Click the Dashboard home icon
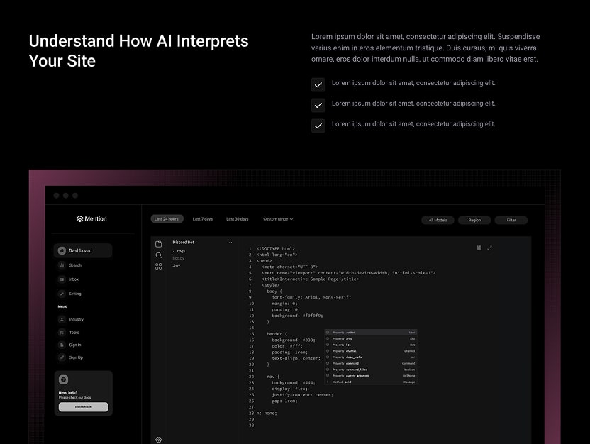 pos(62,250)
